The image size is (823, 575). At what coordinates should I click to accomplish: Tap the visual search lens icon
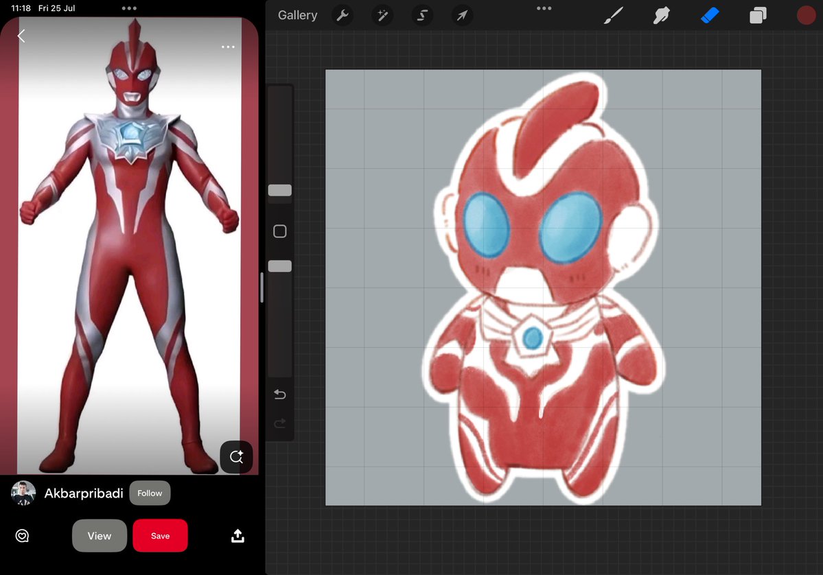[x=236, y=457]
